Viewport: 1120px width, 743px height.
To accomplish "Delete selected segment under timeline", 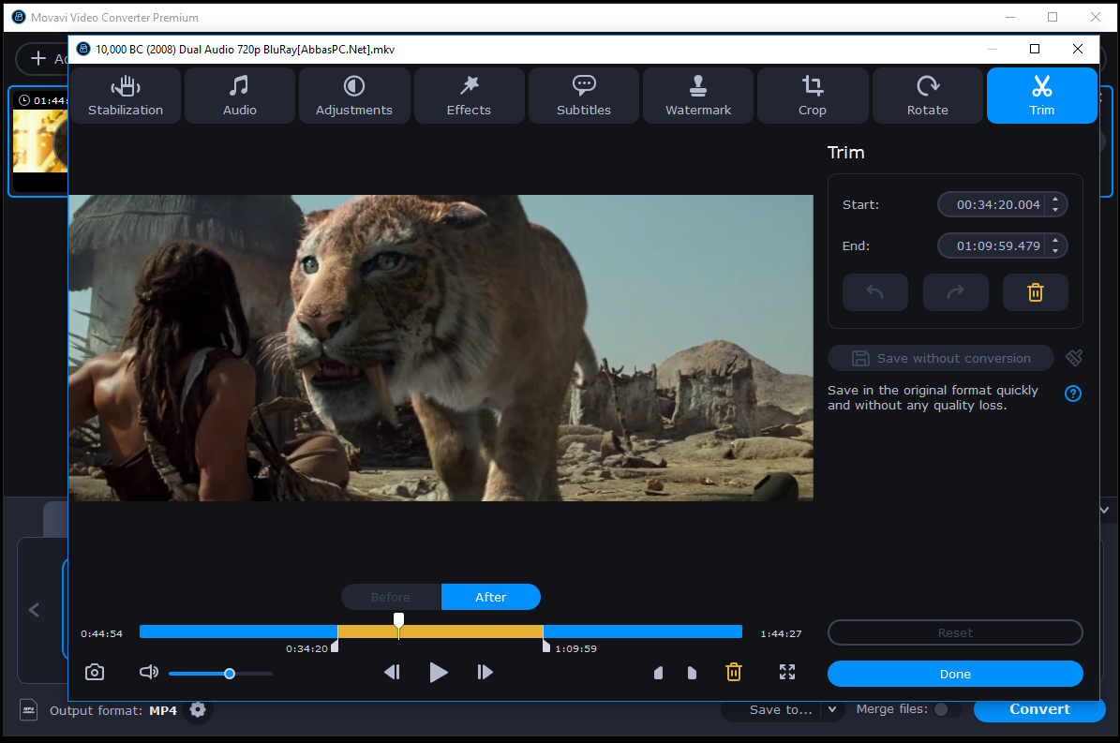I will [734, 673].
